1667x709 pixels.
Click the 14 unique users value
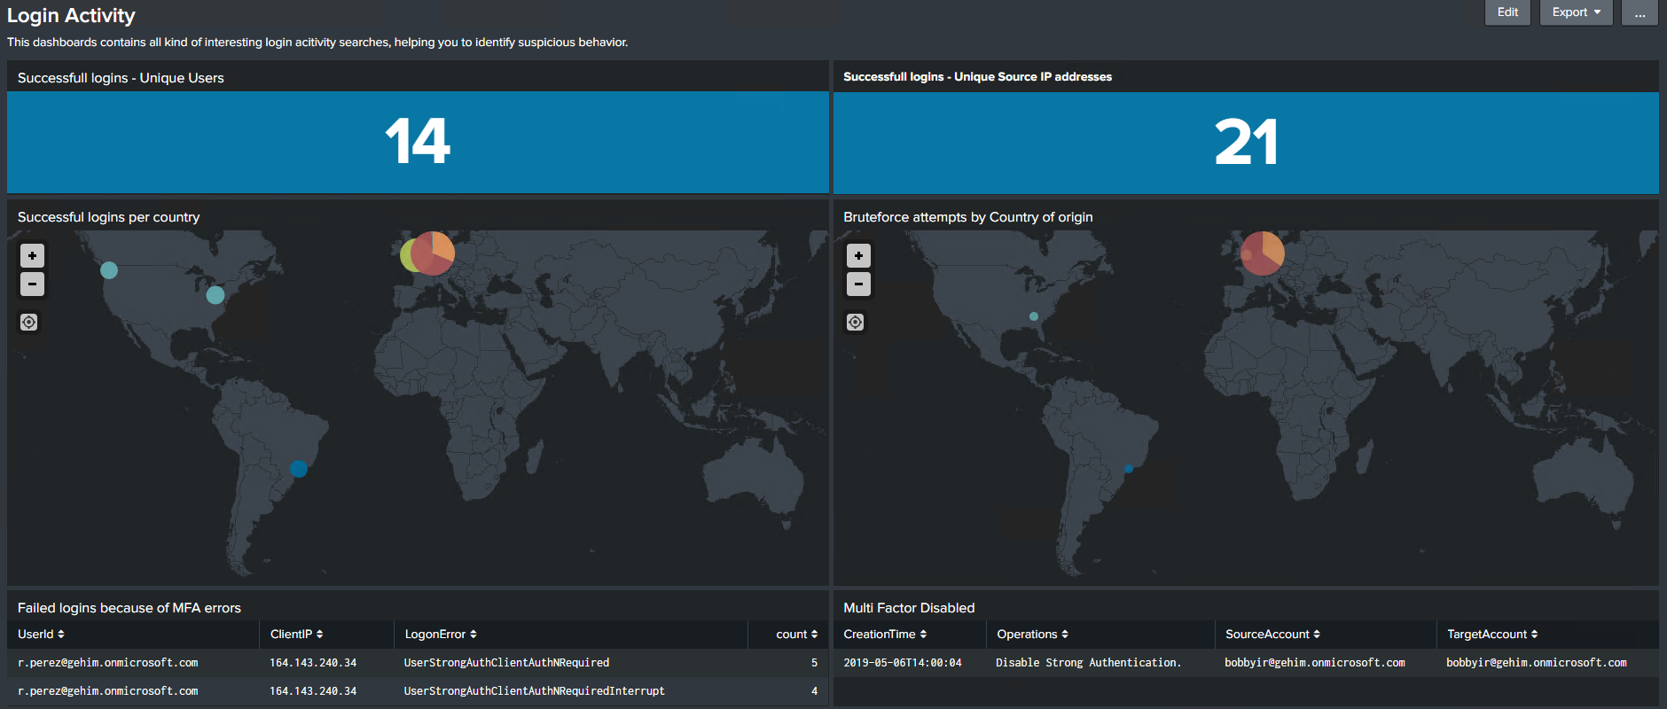point(418,142)
